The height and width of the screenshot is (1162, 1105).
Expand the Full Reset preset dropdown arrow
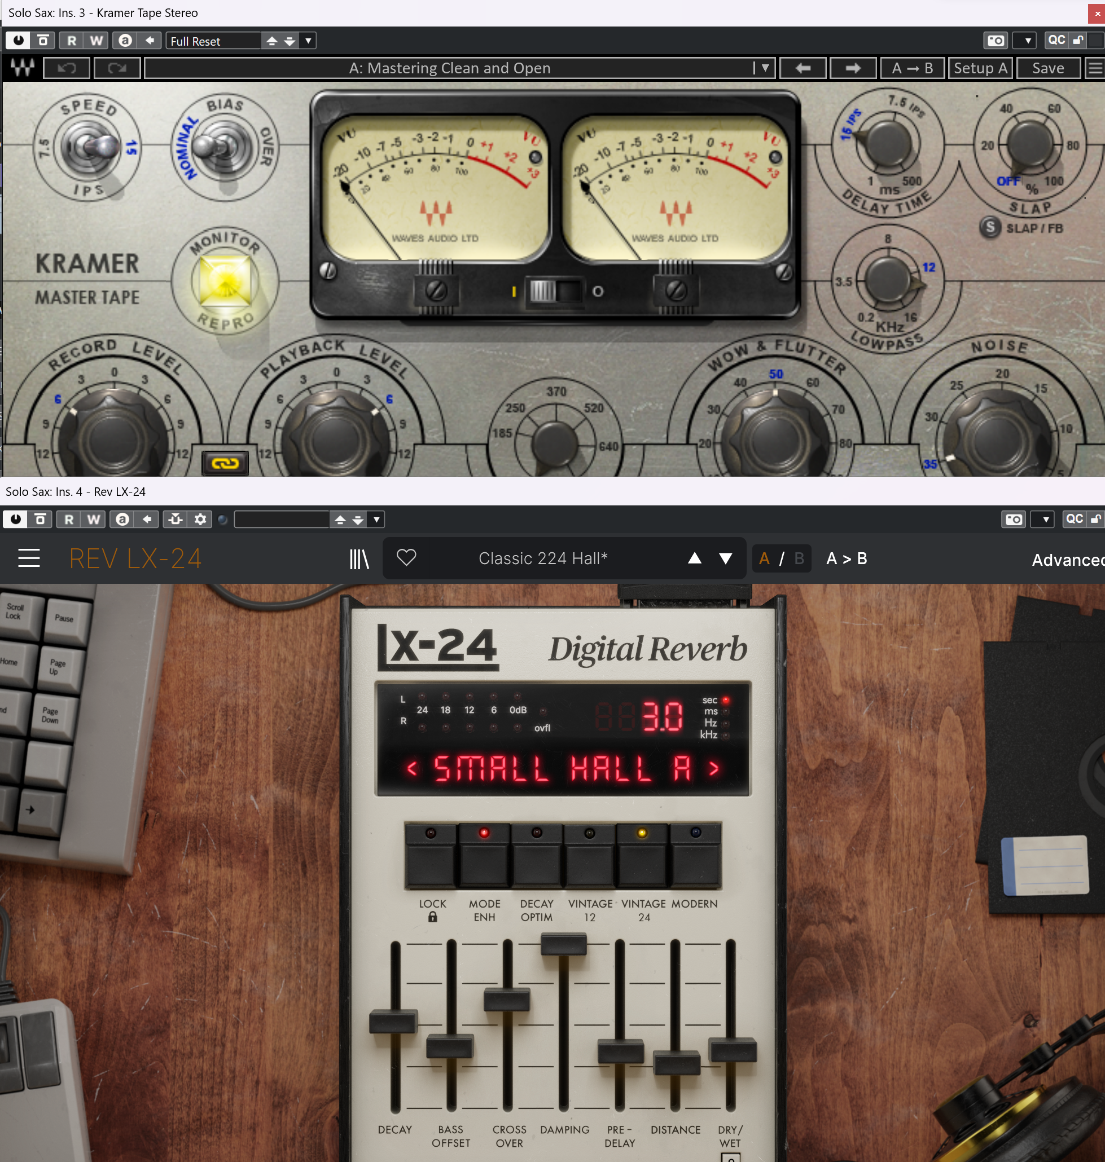click(x=308, y=41)
